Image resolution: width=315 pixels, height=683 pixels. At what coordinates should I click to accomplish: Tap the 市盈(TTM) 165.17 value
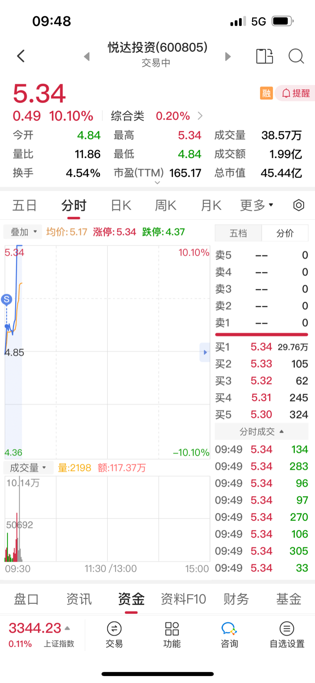[x=185, y=173]
